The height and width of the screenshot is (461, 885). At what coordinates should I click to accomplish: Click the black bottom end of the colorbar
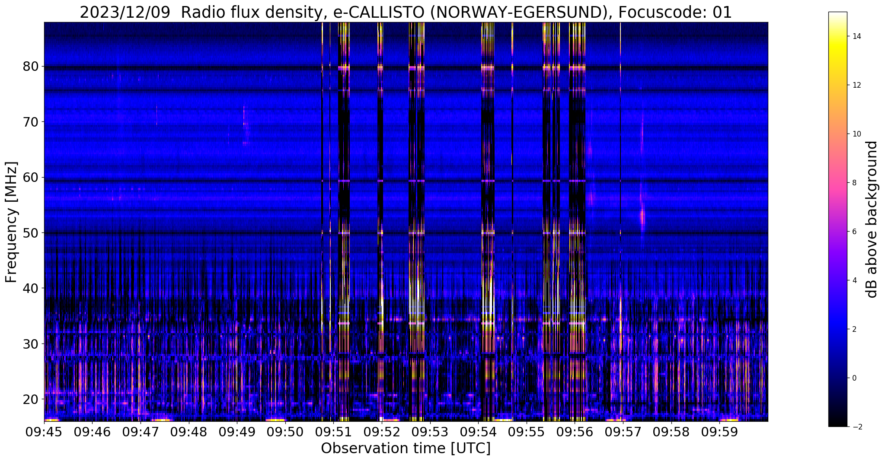tap(838, 423)
